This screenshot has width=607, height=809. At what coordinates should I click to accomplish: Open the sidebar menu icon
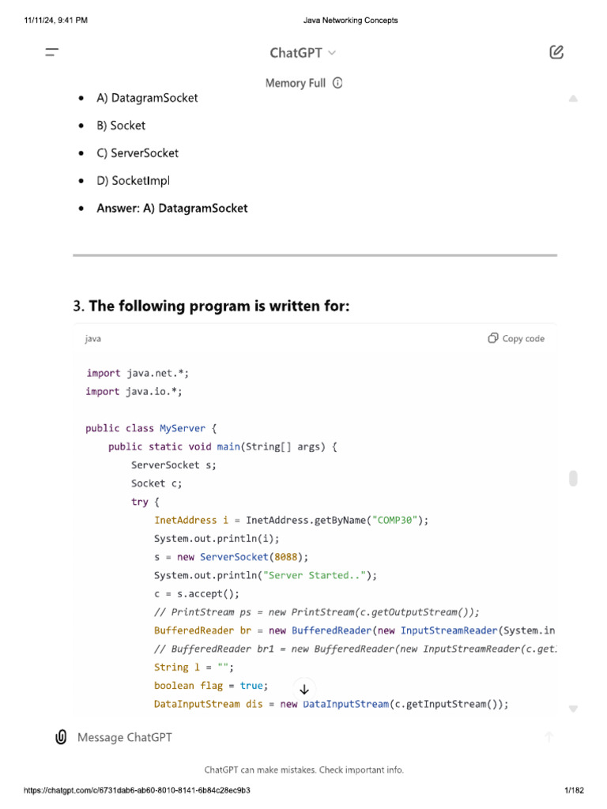coord(51,53)
